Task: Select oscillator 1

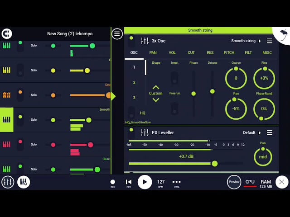Action: pyautogui.click(x=134, y=67)
